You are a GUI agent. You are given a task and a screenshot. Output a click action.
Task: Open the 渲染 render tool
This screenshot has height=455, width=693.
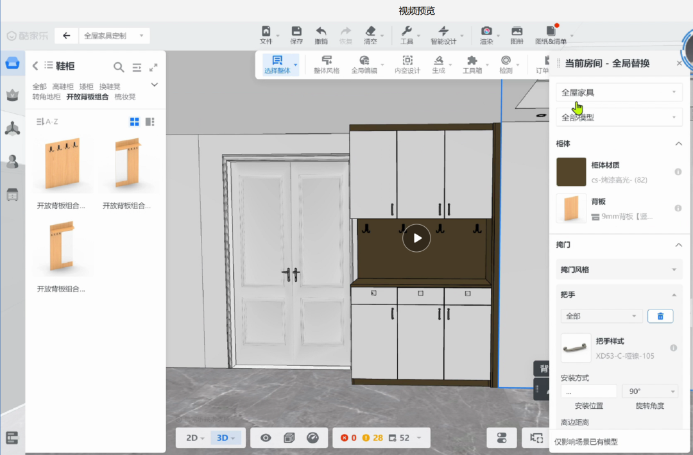click(x=486, y=35)
